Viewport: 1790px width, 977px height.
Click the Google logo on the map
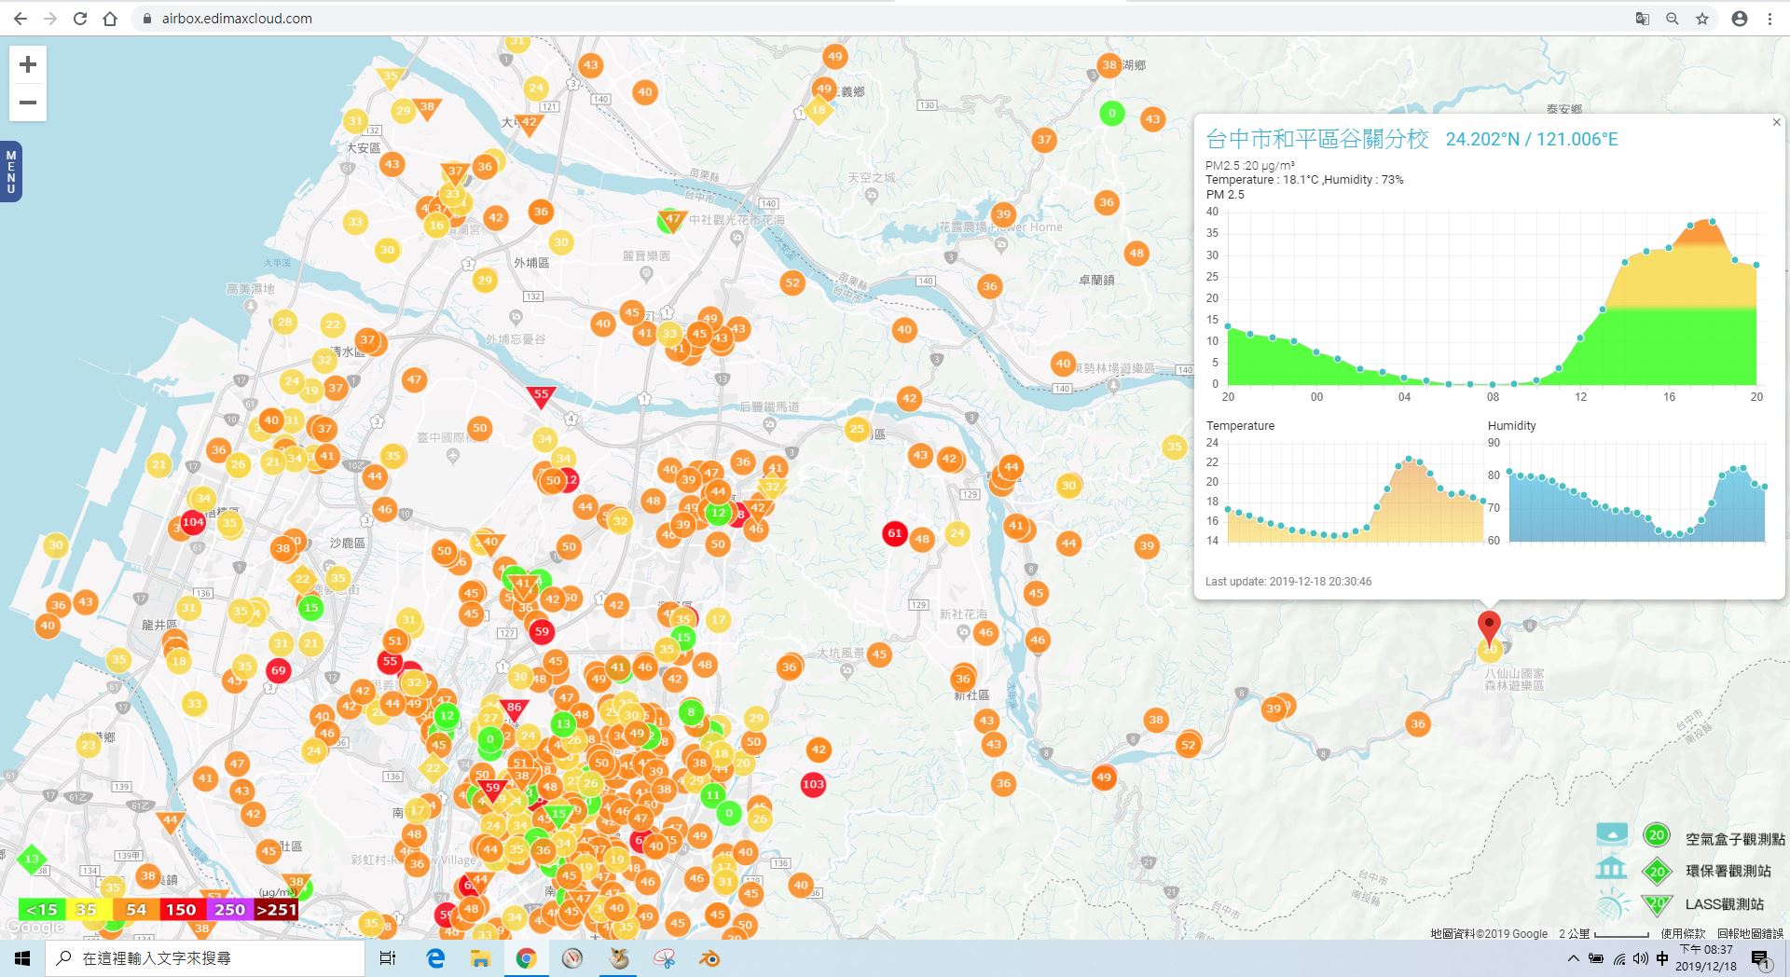[34, 928]
